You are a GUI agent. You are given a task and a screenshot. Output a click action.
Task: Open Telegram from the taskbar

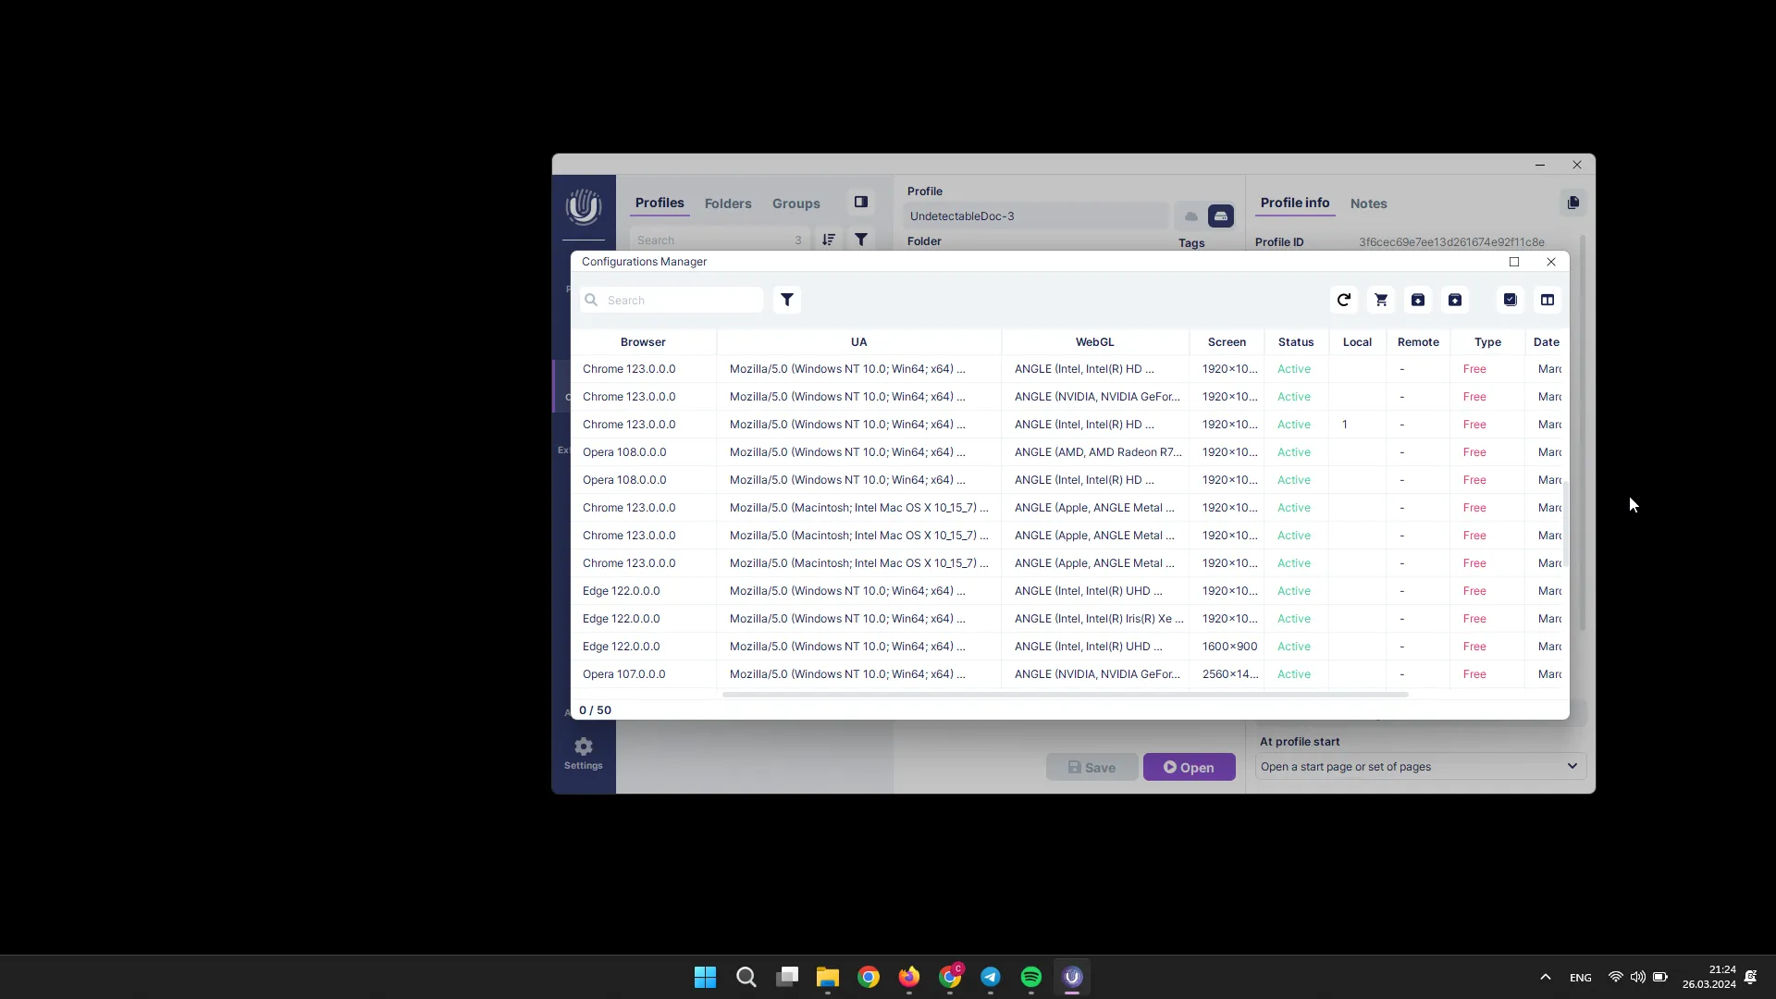tap(991, 977)
